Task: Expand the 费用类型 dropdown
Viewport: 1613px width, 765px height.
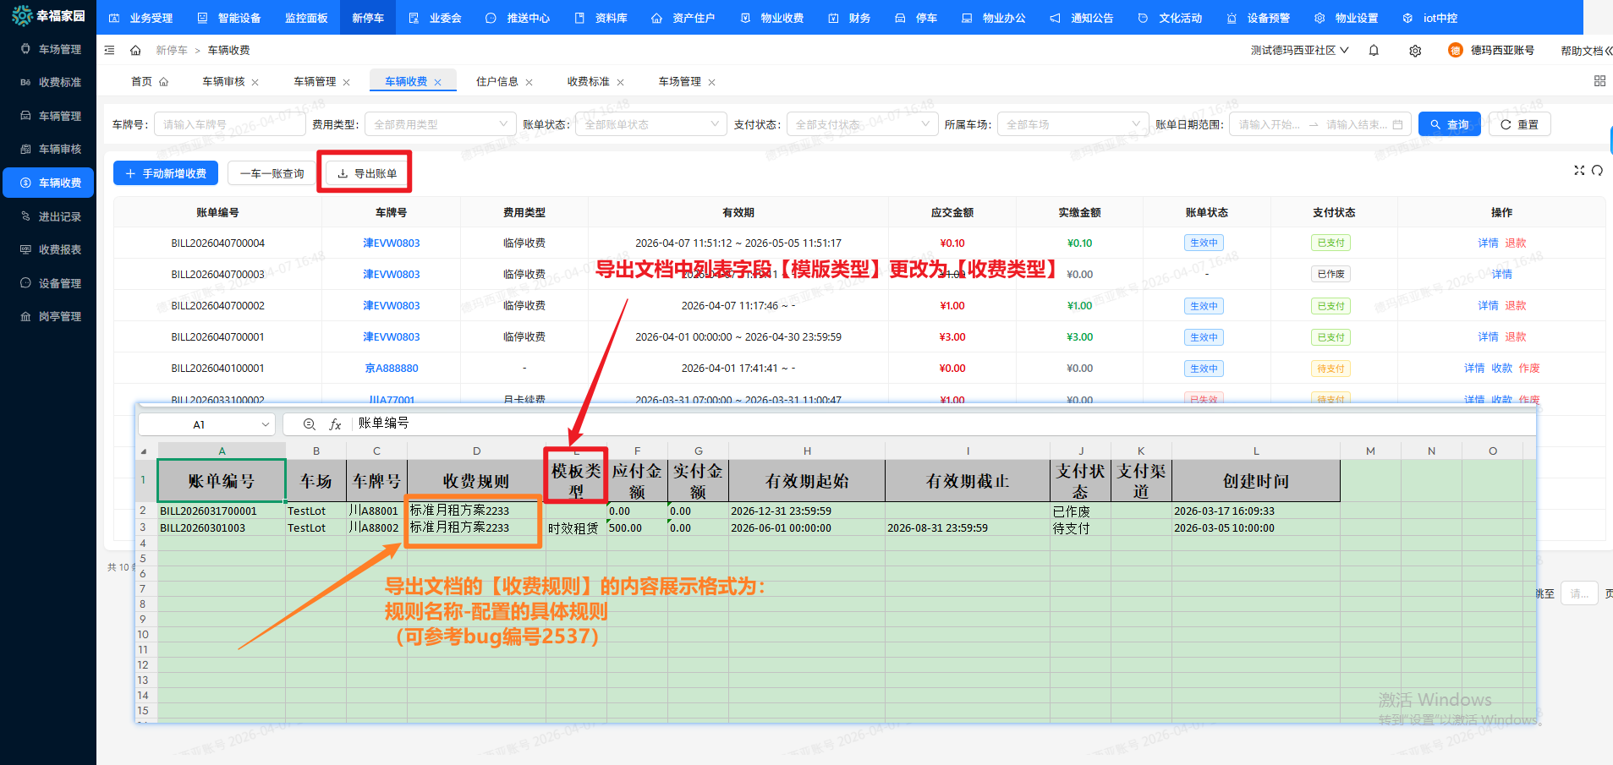Action: coord(439,124)
